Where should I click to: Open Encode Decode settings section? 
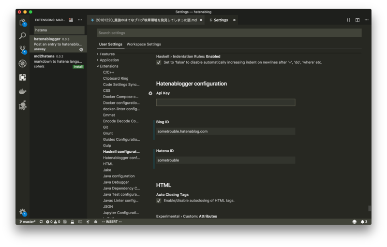pos(120,121)
